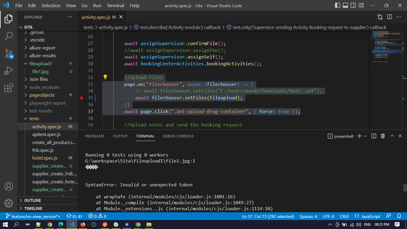
Task: Open notifications via the status bar bell
Action: [399, 216]
